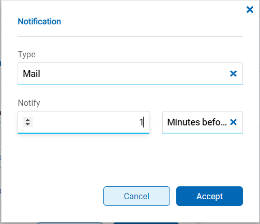Decrease the Notify value with down arrow
Screen dimensions: 260x224
[x=27, y=124]
